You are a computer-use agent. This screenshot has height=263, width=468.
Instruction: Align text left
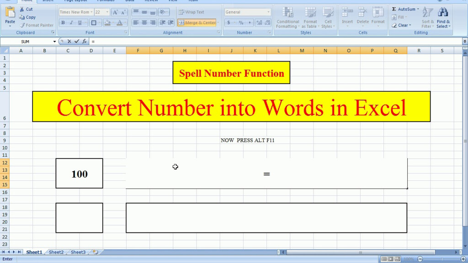click(136, 23)
